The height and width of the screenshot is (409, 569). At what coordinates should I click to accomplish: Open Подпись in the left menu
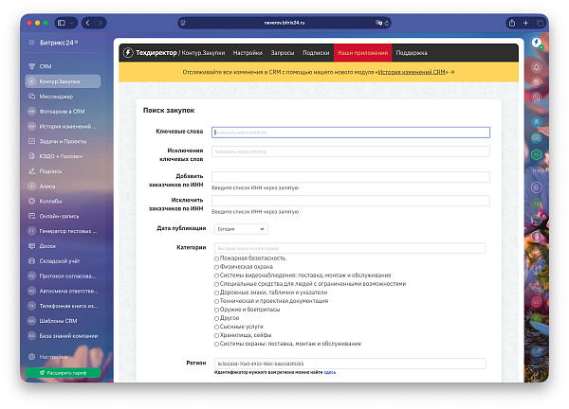50,171
